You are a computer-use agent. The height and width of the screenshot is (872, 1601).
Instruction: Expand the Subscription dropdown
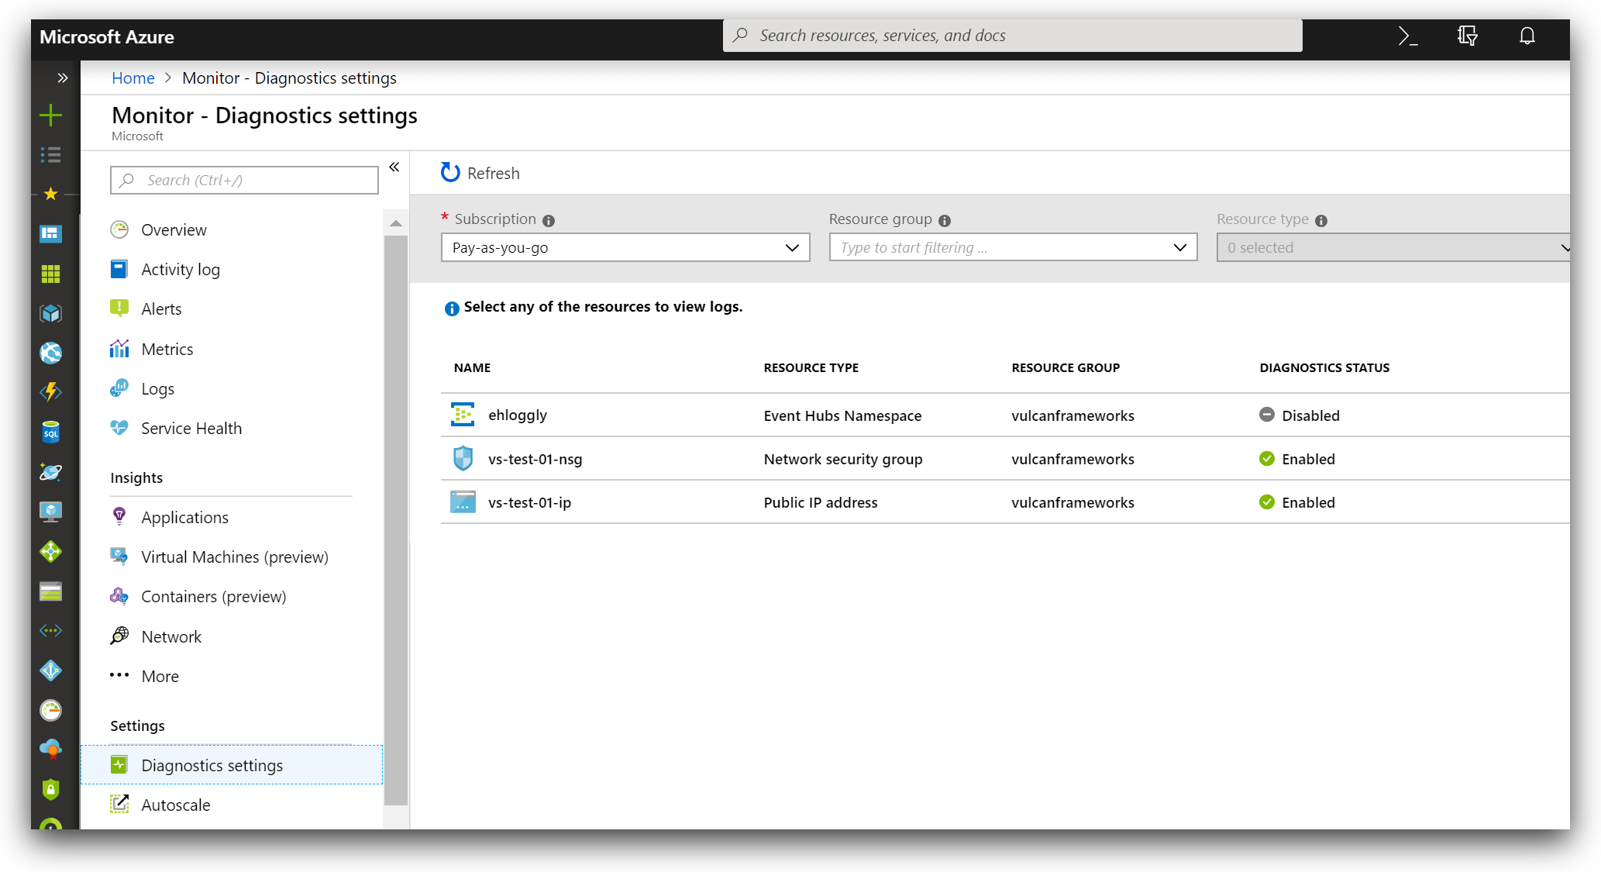pos(791,248)
